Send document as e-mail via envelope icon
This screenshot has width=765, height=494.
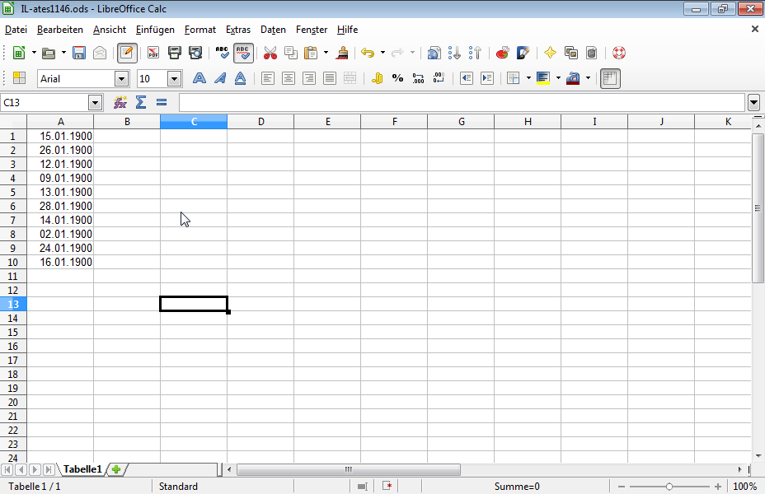(x=100, y=53)
